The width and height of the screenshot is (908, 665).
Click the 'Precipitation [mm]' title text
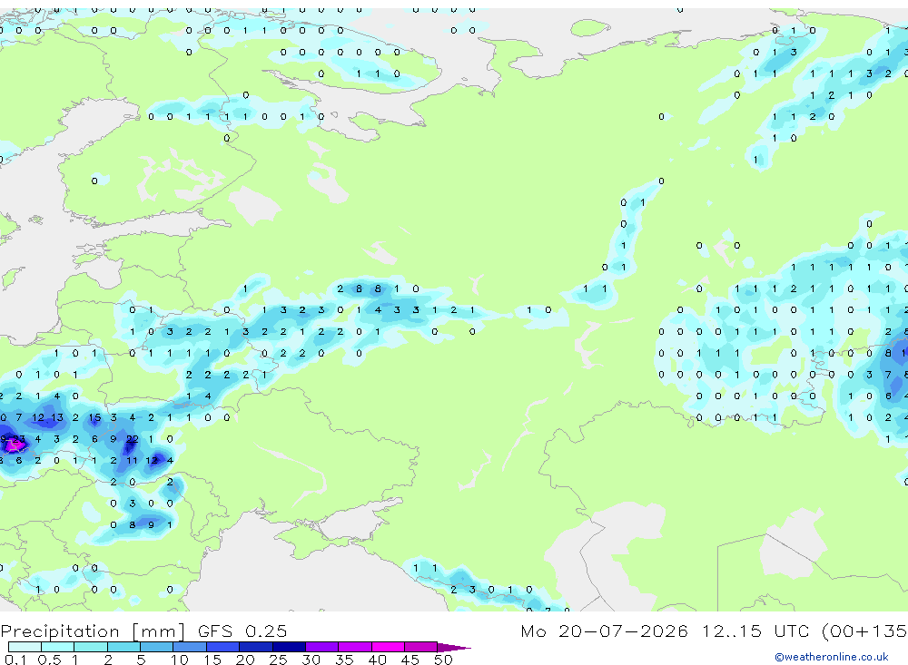click(x=93, y=631)
